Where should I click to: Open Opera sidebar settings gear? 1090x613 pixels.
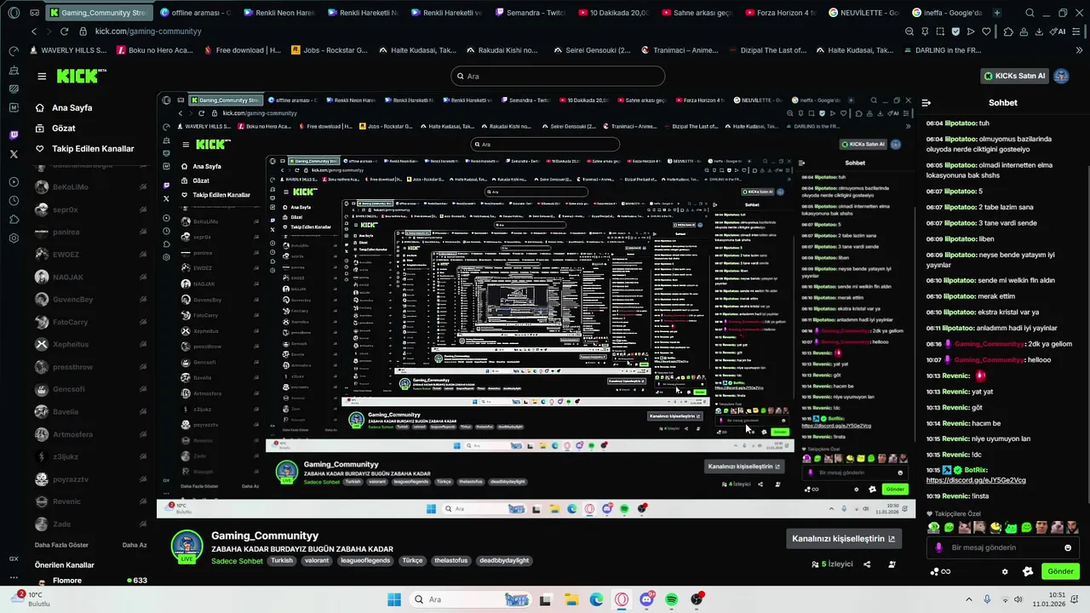(14, 238)
